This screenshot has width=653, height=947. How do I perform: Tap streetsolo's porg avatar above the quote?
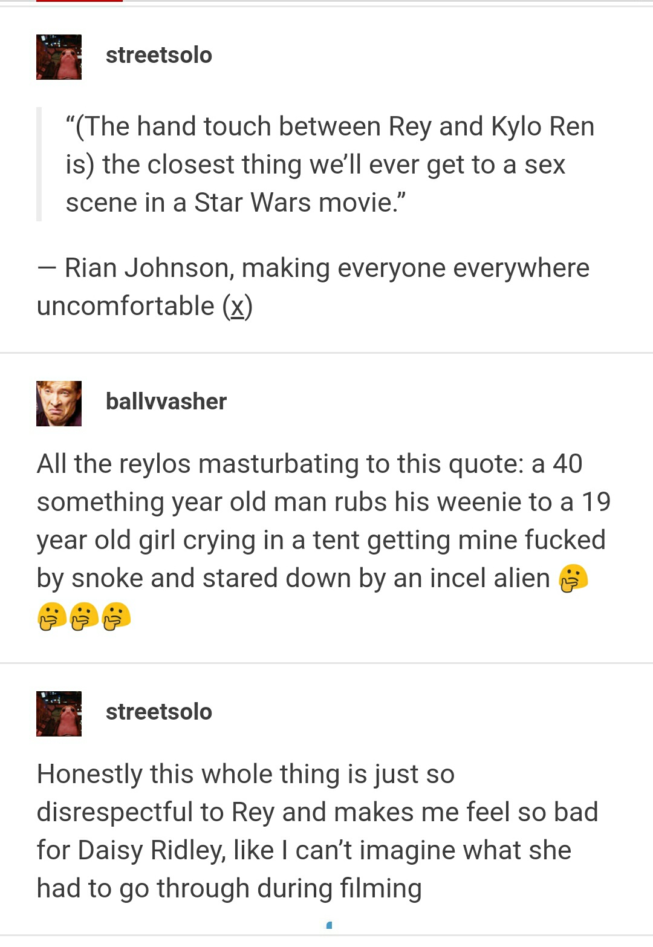point(59,57)
